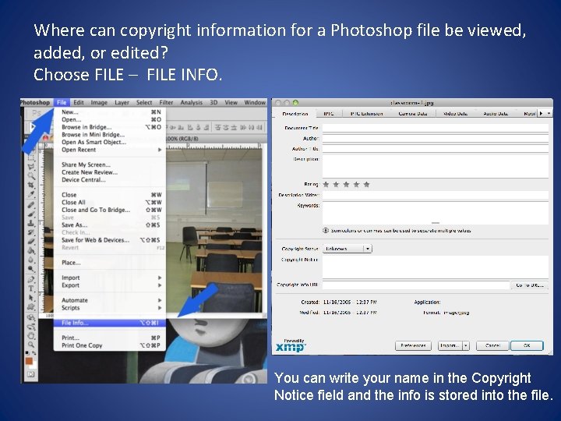Choose Save for Web & Devices
Image resolution: width=561 pixels, height=421 pixels.
(x=110, y=240)
